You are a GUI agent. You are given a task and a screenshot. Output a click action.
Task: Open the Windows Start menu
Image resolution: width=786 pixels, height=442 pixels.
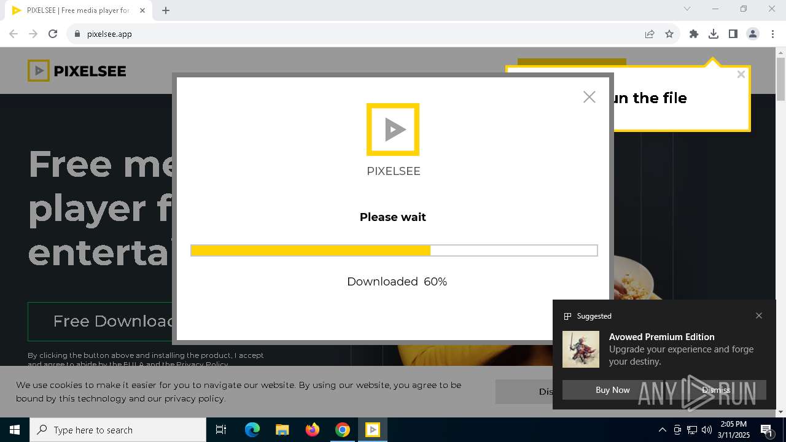point(15,430)
